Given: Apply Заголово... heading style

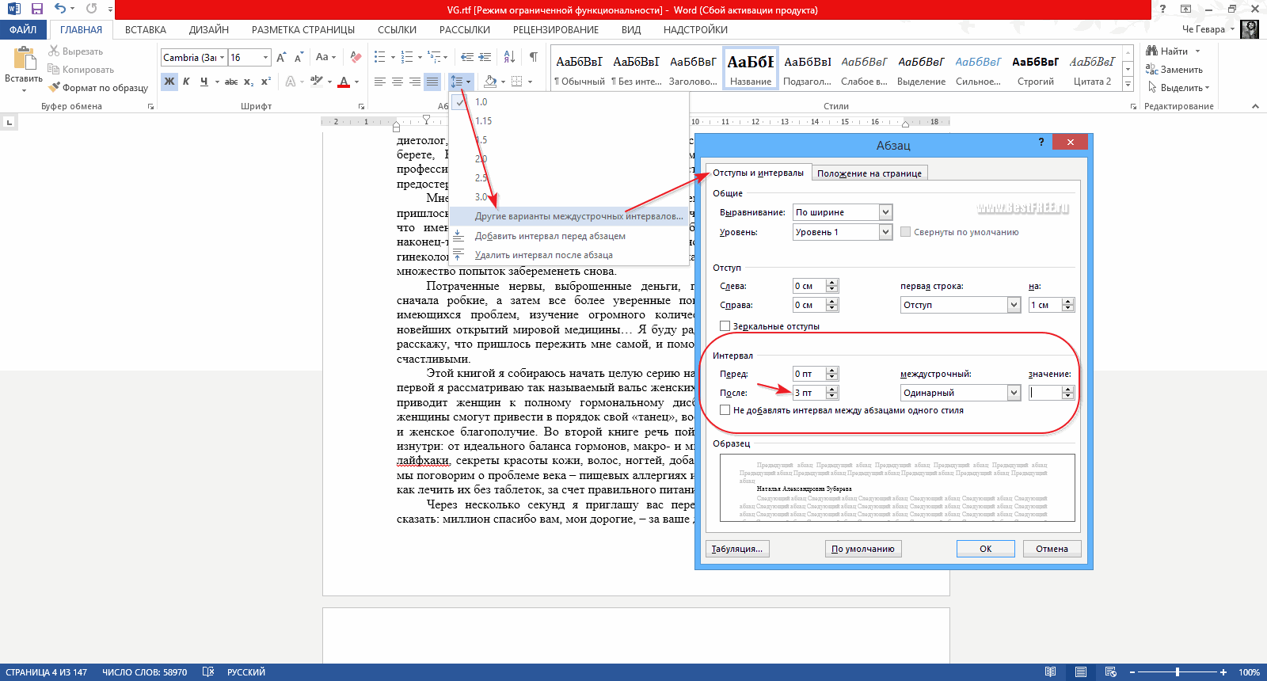Looking at the screenshot, I should [693, 69].
